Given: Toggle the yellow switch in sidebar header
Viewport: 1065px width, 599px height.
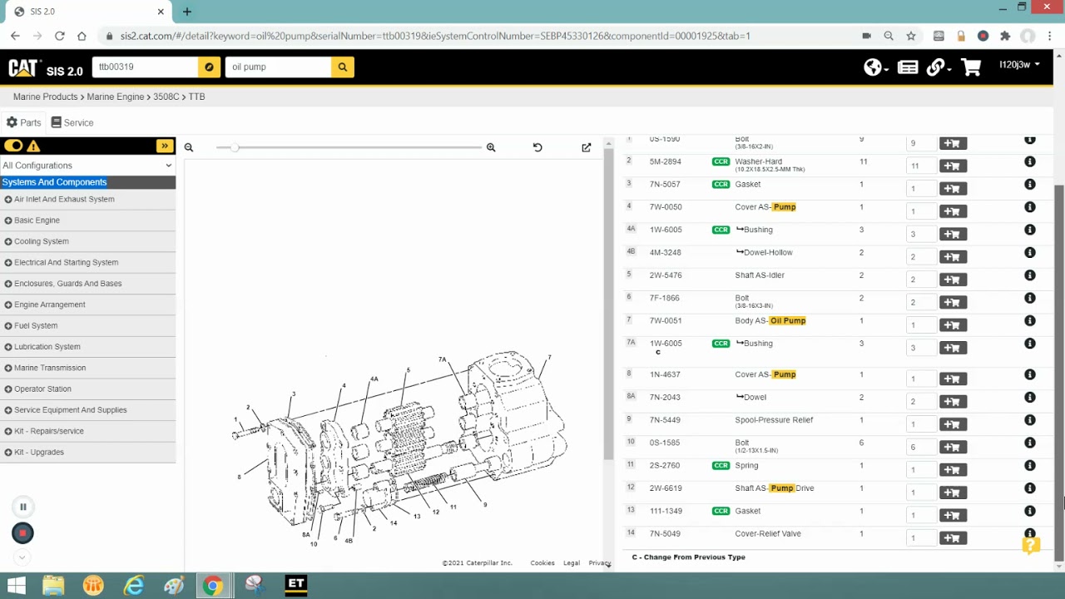Looking at the screenshot, I should pos(13,146).
